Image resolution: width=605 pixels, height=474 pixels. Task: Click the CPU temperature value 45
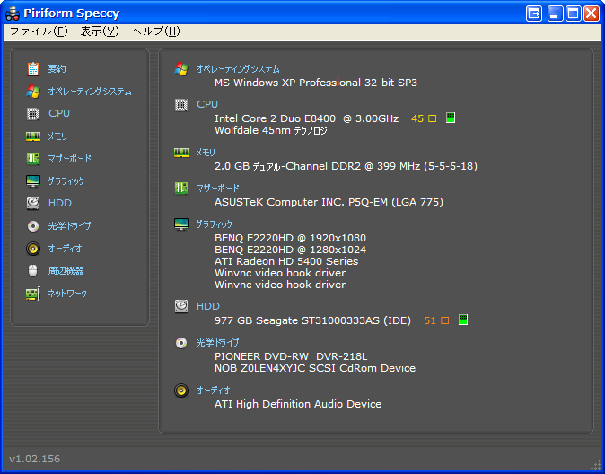[x=417, y=118]
